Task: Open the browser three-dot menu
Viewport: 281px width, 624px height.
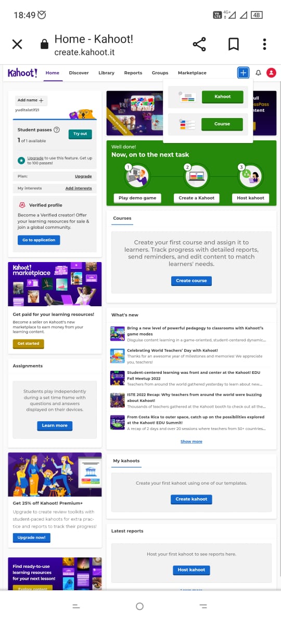Action: click(264, 44)
